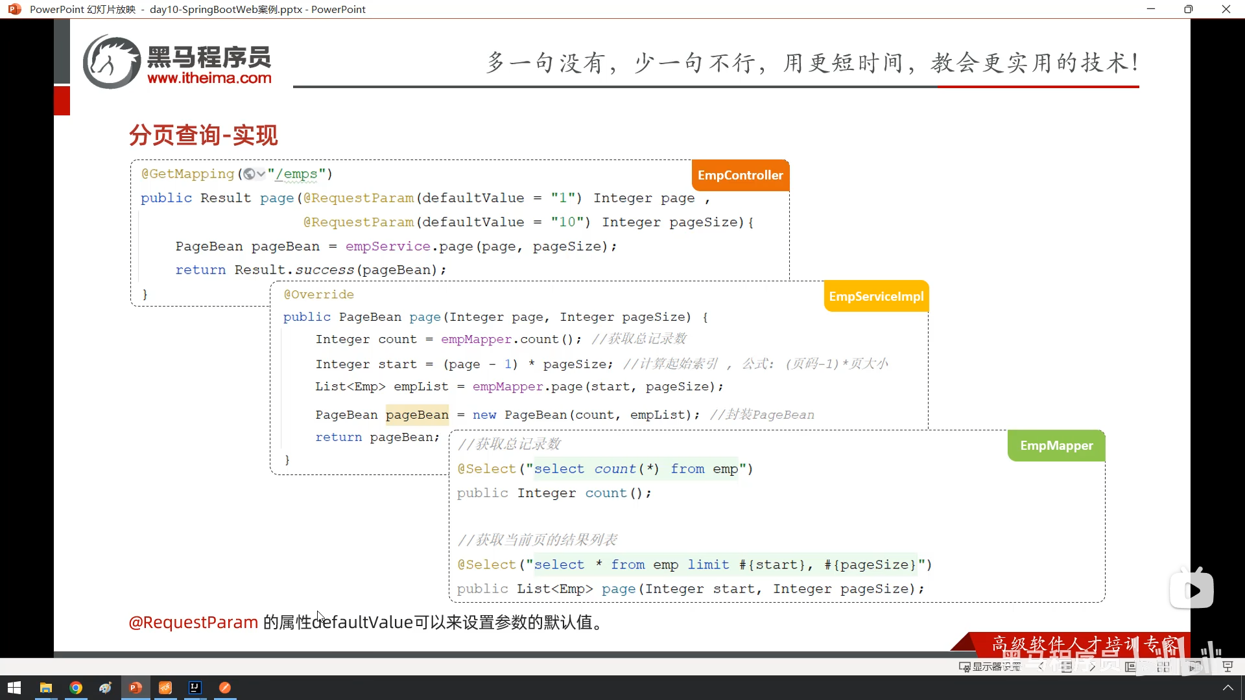1245x700 pixels.
Task: Open display settings in the slideshow bar
Action: coord(990,666)
